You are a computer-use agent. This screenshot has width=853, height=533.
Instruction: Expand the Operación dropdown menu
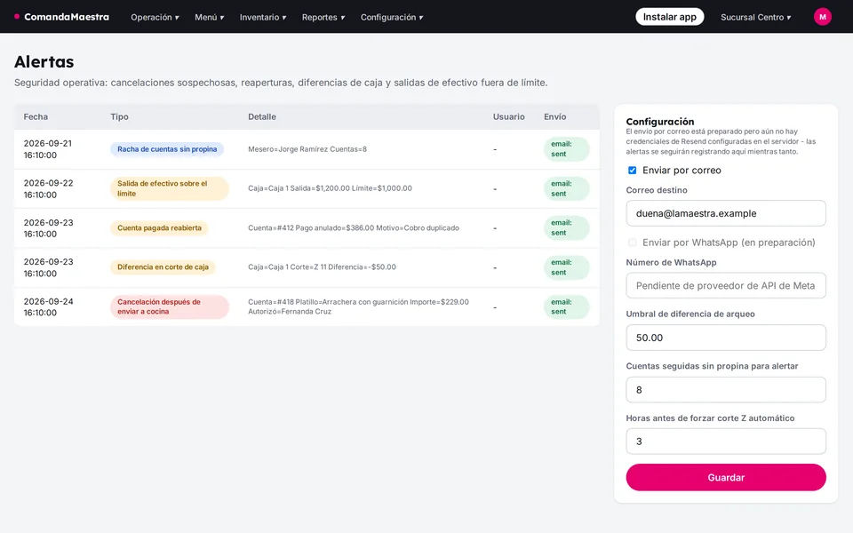[155, 18]
